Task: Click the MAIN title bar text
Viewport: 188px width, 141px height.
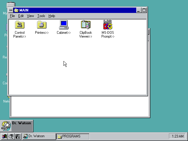Action: pos(24,10)
